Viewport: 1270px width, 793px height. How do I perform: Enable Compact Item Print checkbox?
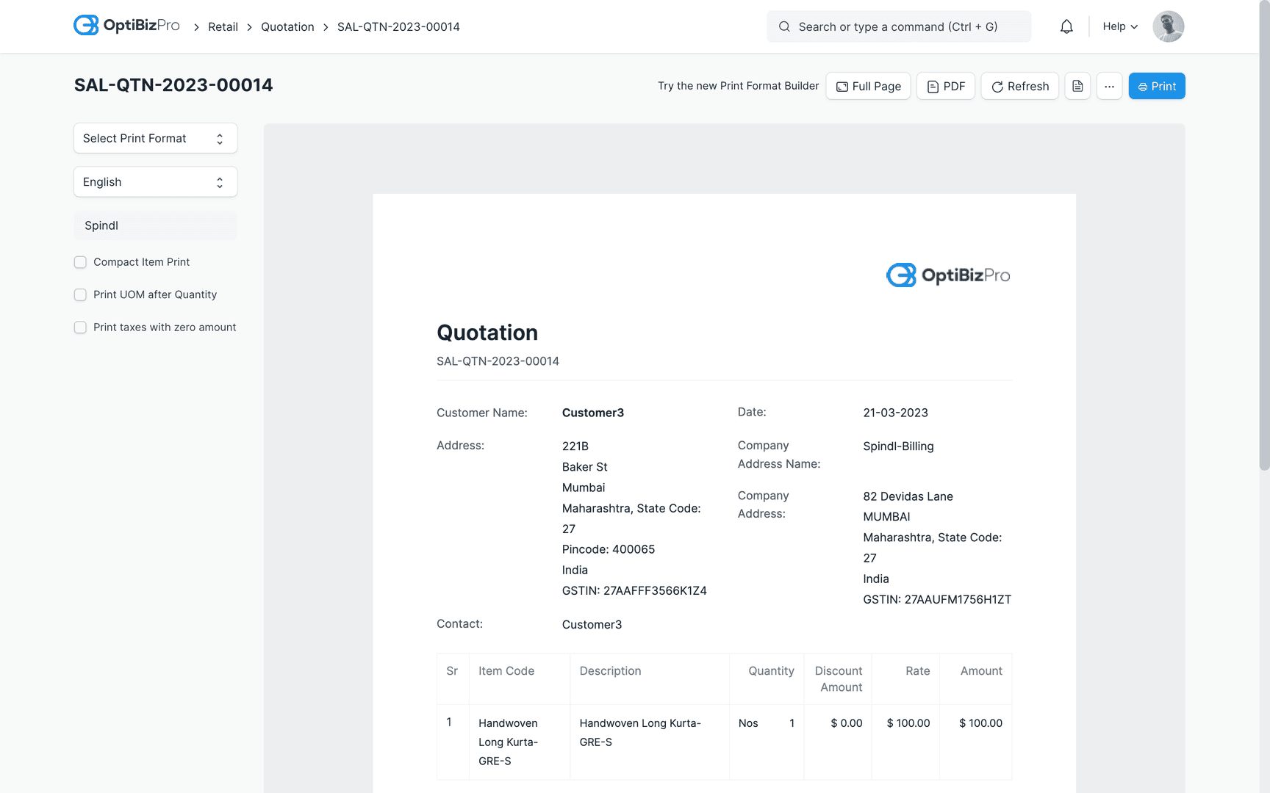pos(80,262)
